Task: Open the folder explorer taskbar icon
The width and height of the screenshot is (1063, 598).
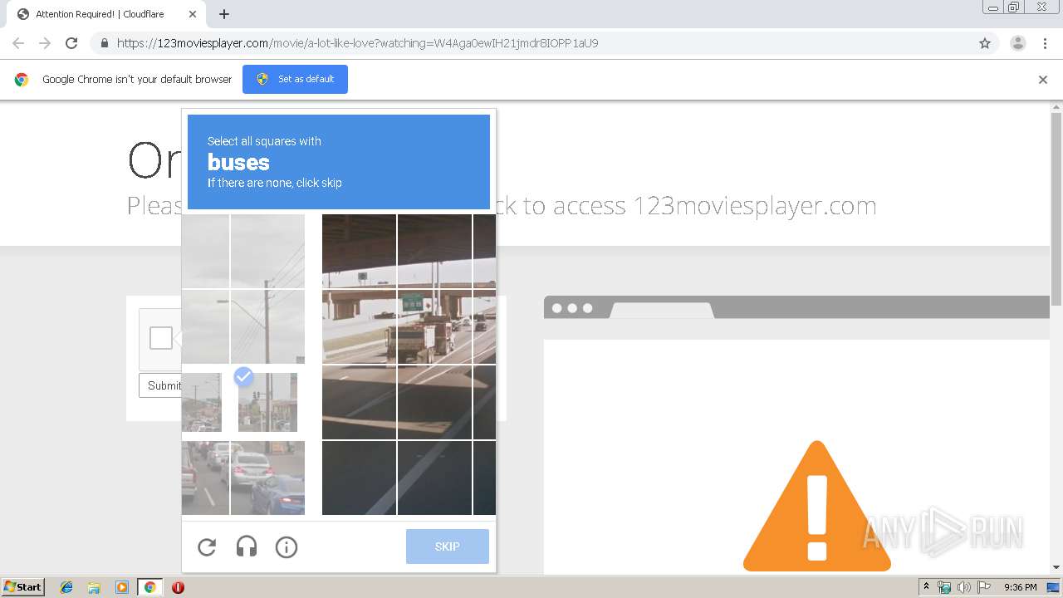Action: [x=94, y=587]
